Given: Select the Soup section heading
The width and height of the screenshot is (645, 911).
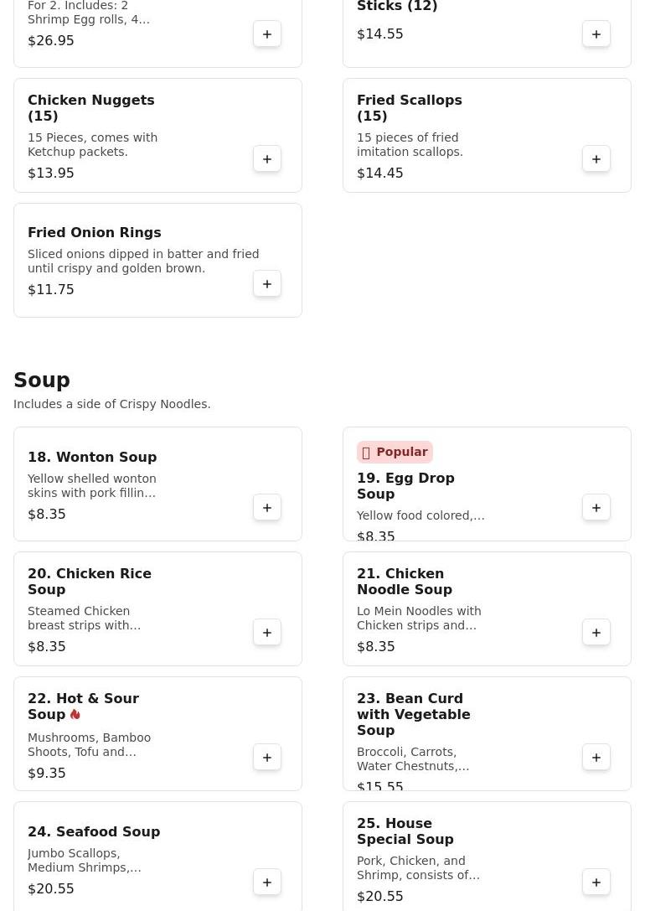Looking at the screenshot, I should pyautogui.click(x=42, y=380).
